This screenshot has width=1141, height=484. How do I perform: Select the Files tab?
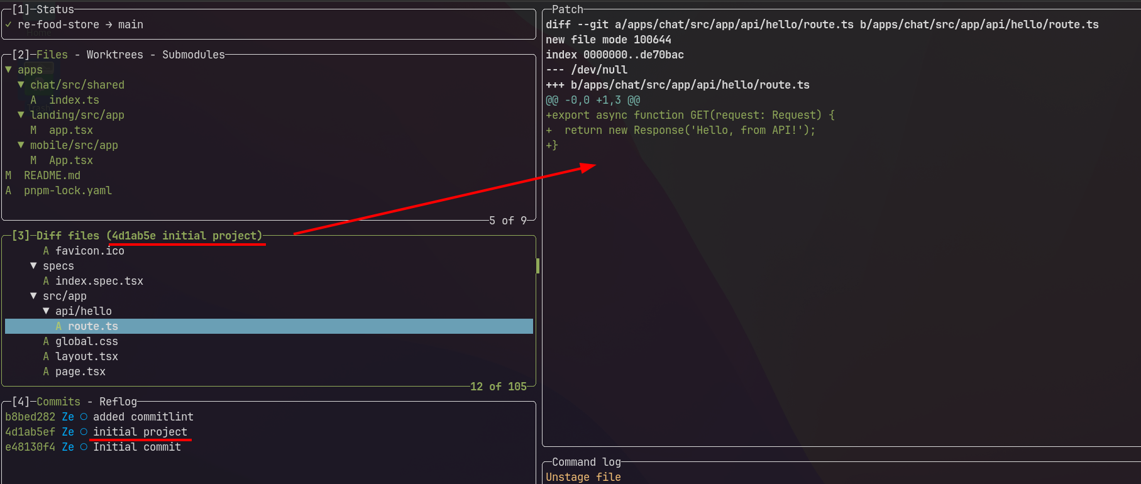52,55
